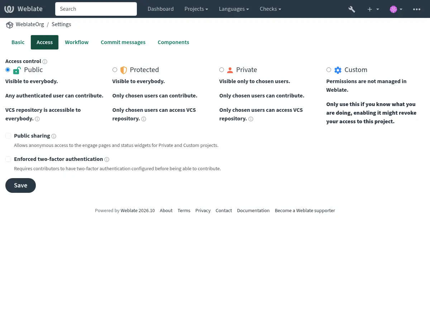Viewport: 430px width, 329px height.
Task: Open the wrench management icon
Action: coord(352,9)
